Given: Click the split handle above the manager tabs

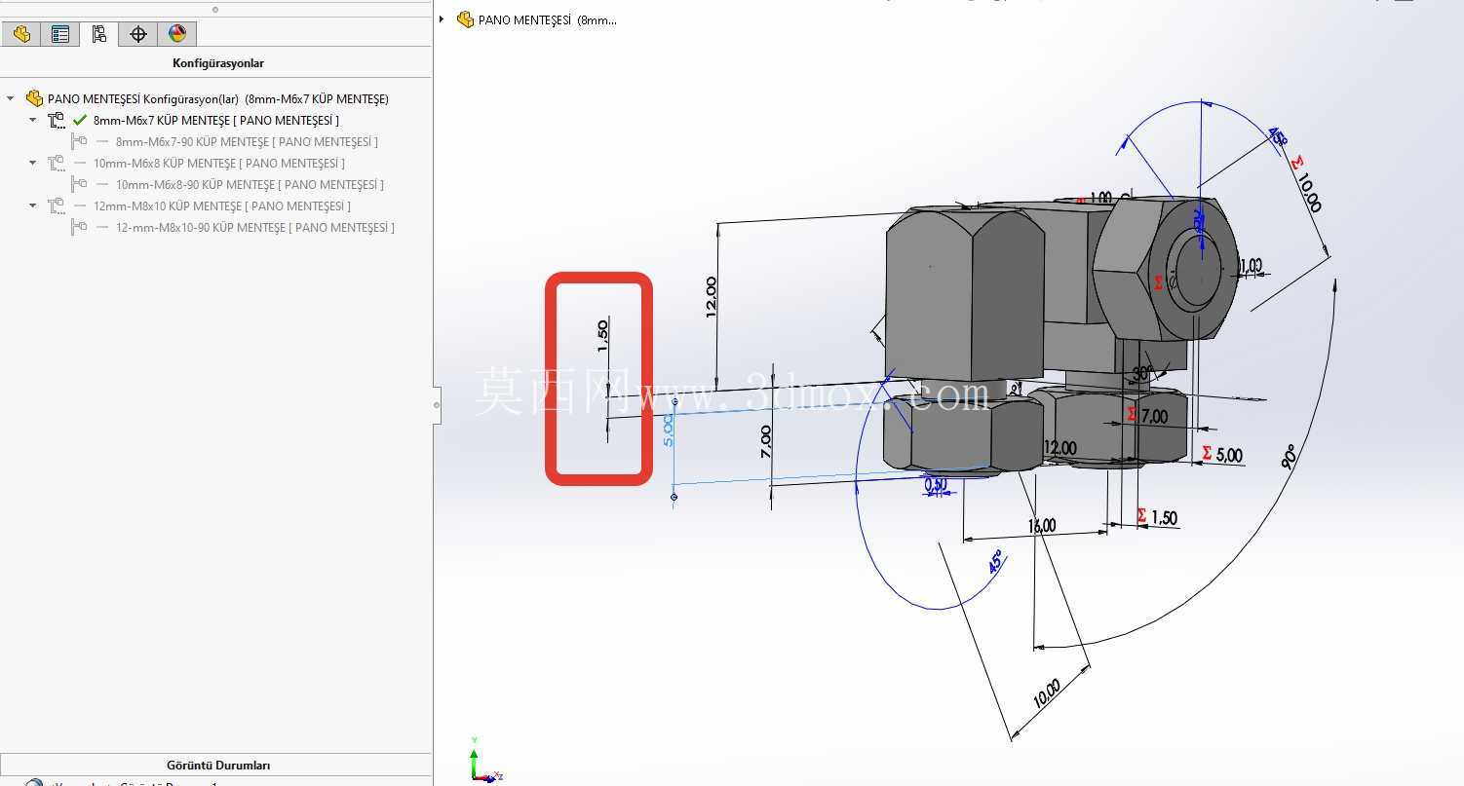Looking at the screenshot, I should pyautogui.click(x=215, y=10).
